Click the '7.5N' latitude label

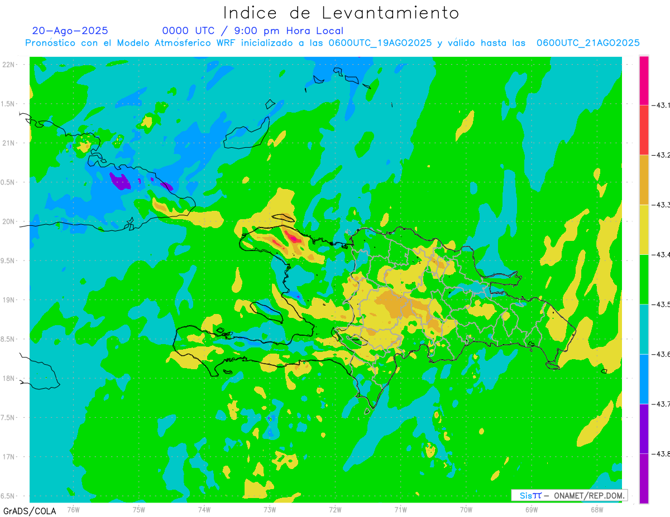(8, 418)
